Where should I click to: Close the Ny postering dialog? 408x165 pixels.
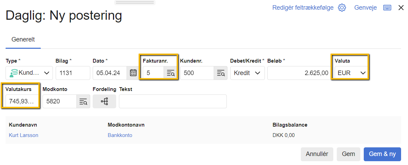click(401, 8)
